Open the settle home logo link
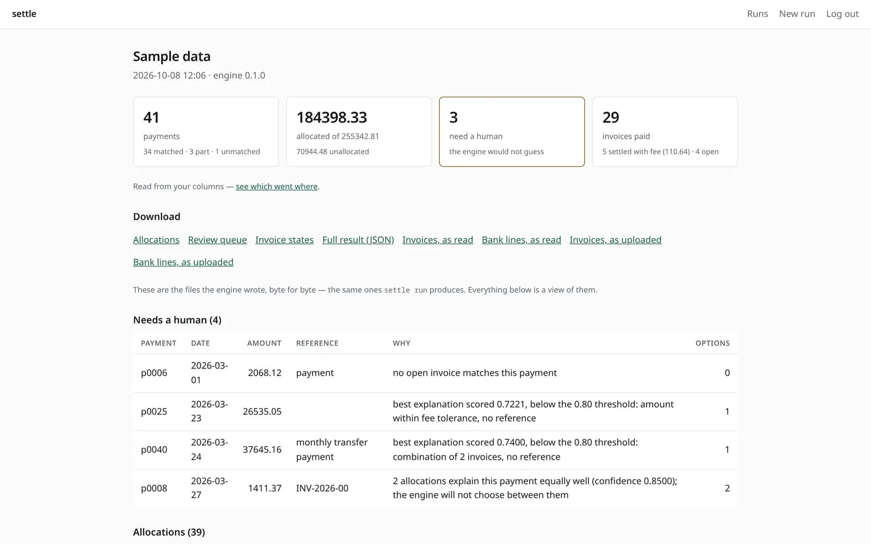 pos(24,14)
